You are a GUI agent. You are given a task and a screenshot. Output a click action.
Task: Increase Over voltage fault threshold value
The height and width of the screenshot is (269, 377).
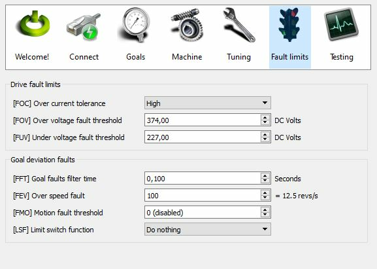click(x=265, y=117)
